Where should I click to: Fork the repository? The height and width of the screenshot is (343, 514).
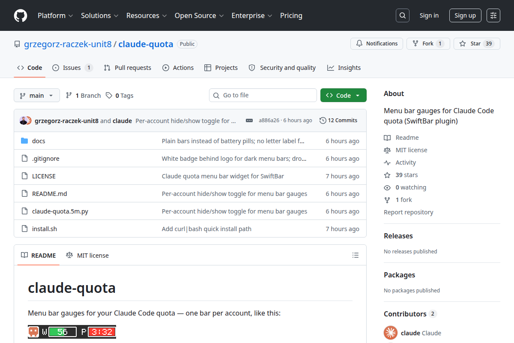pos(428,44)
